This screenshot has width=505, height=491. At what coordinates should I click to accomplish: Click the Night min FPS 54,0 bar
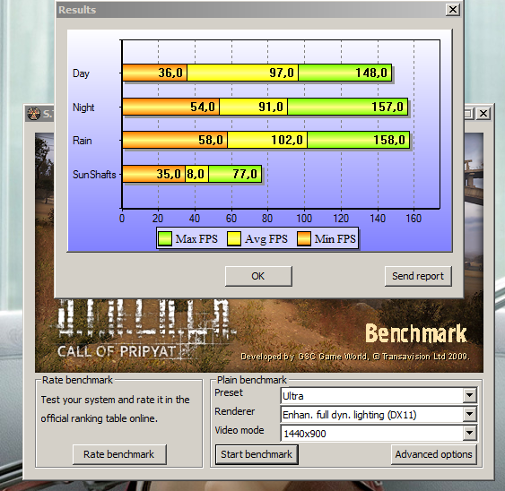pyautogui.click(x=171, y=107)
